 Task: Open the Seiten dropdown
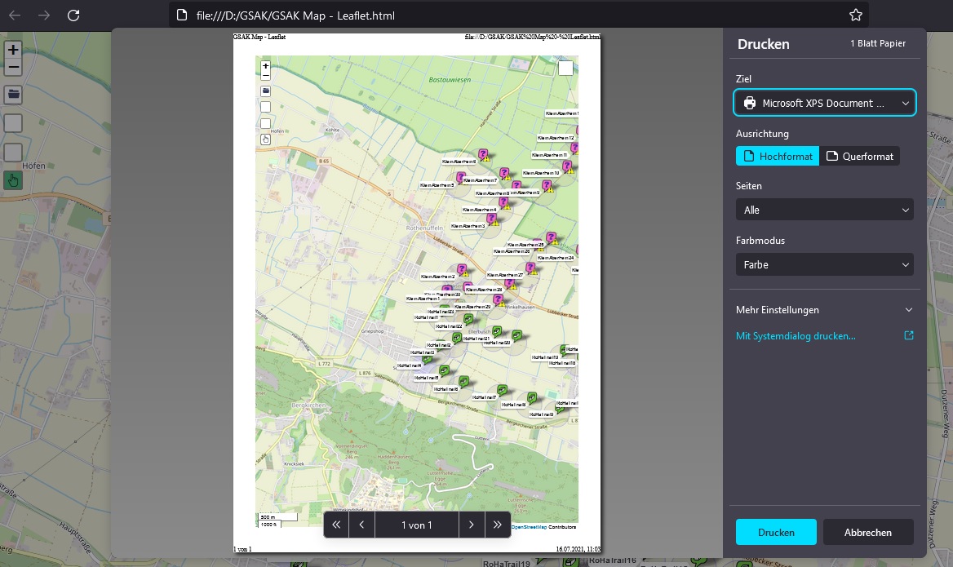tap(824, 210)
